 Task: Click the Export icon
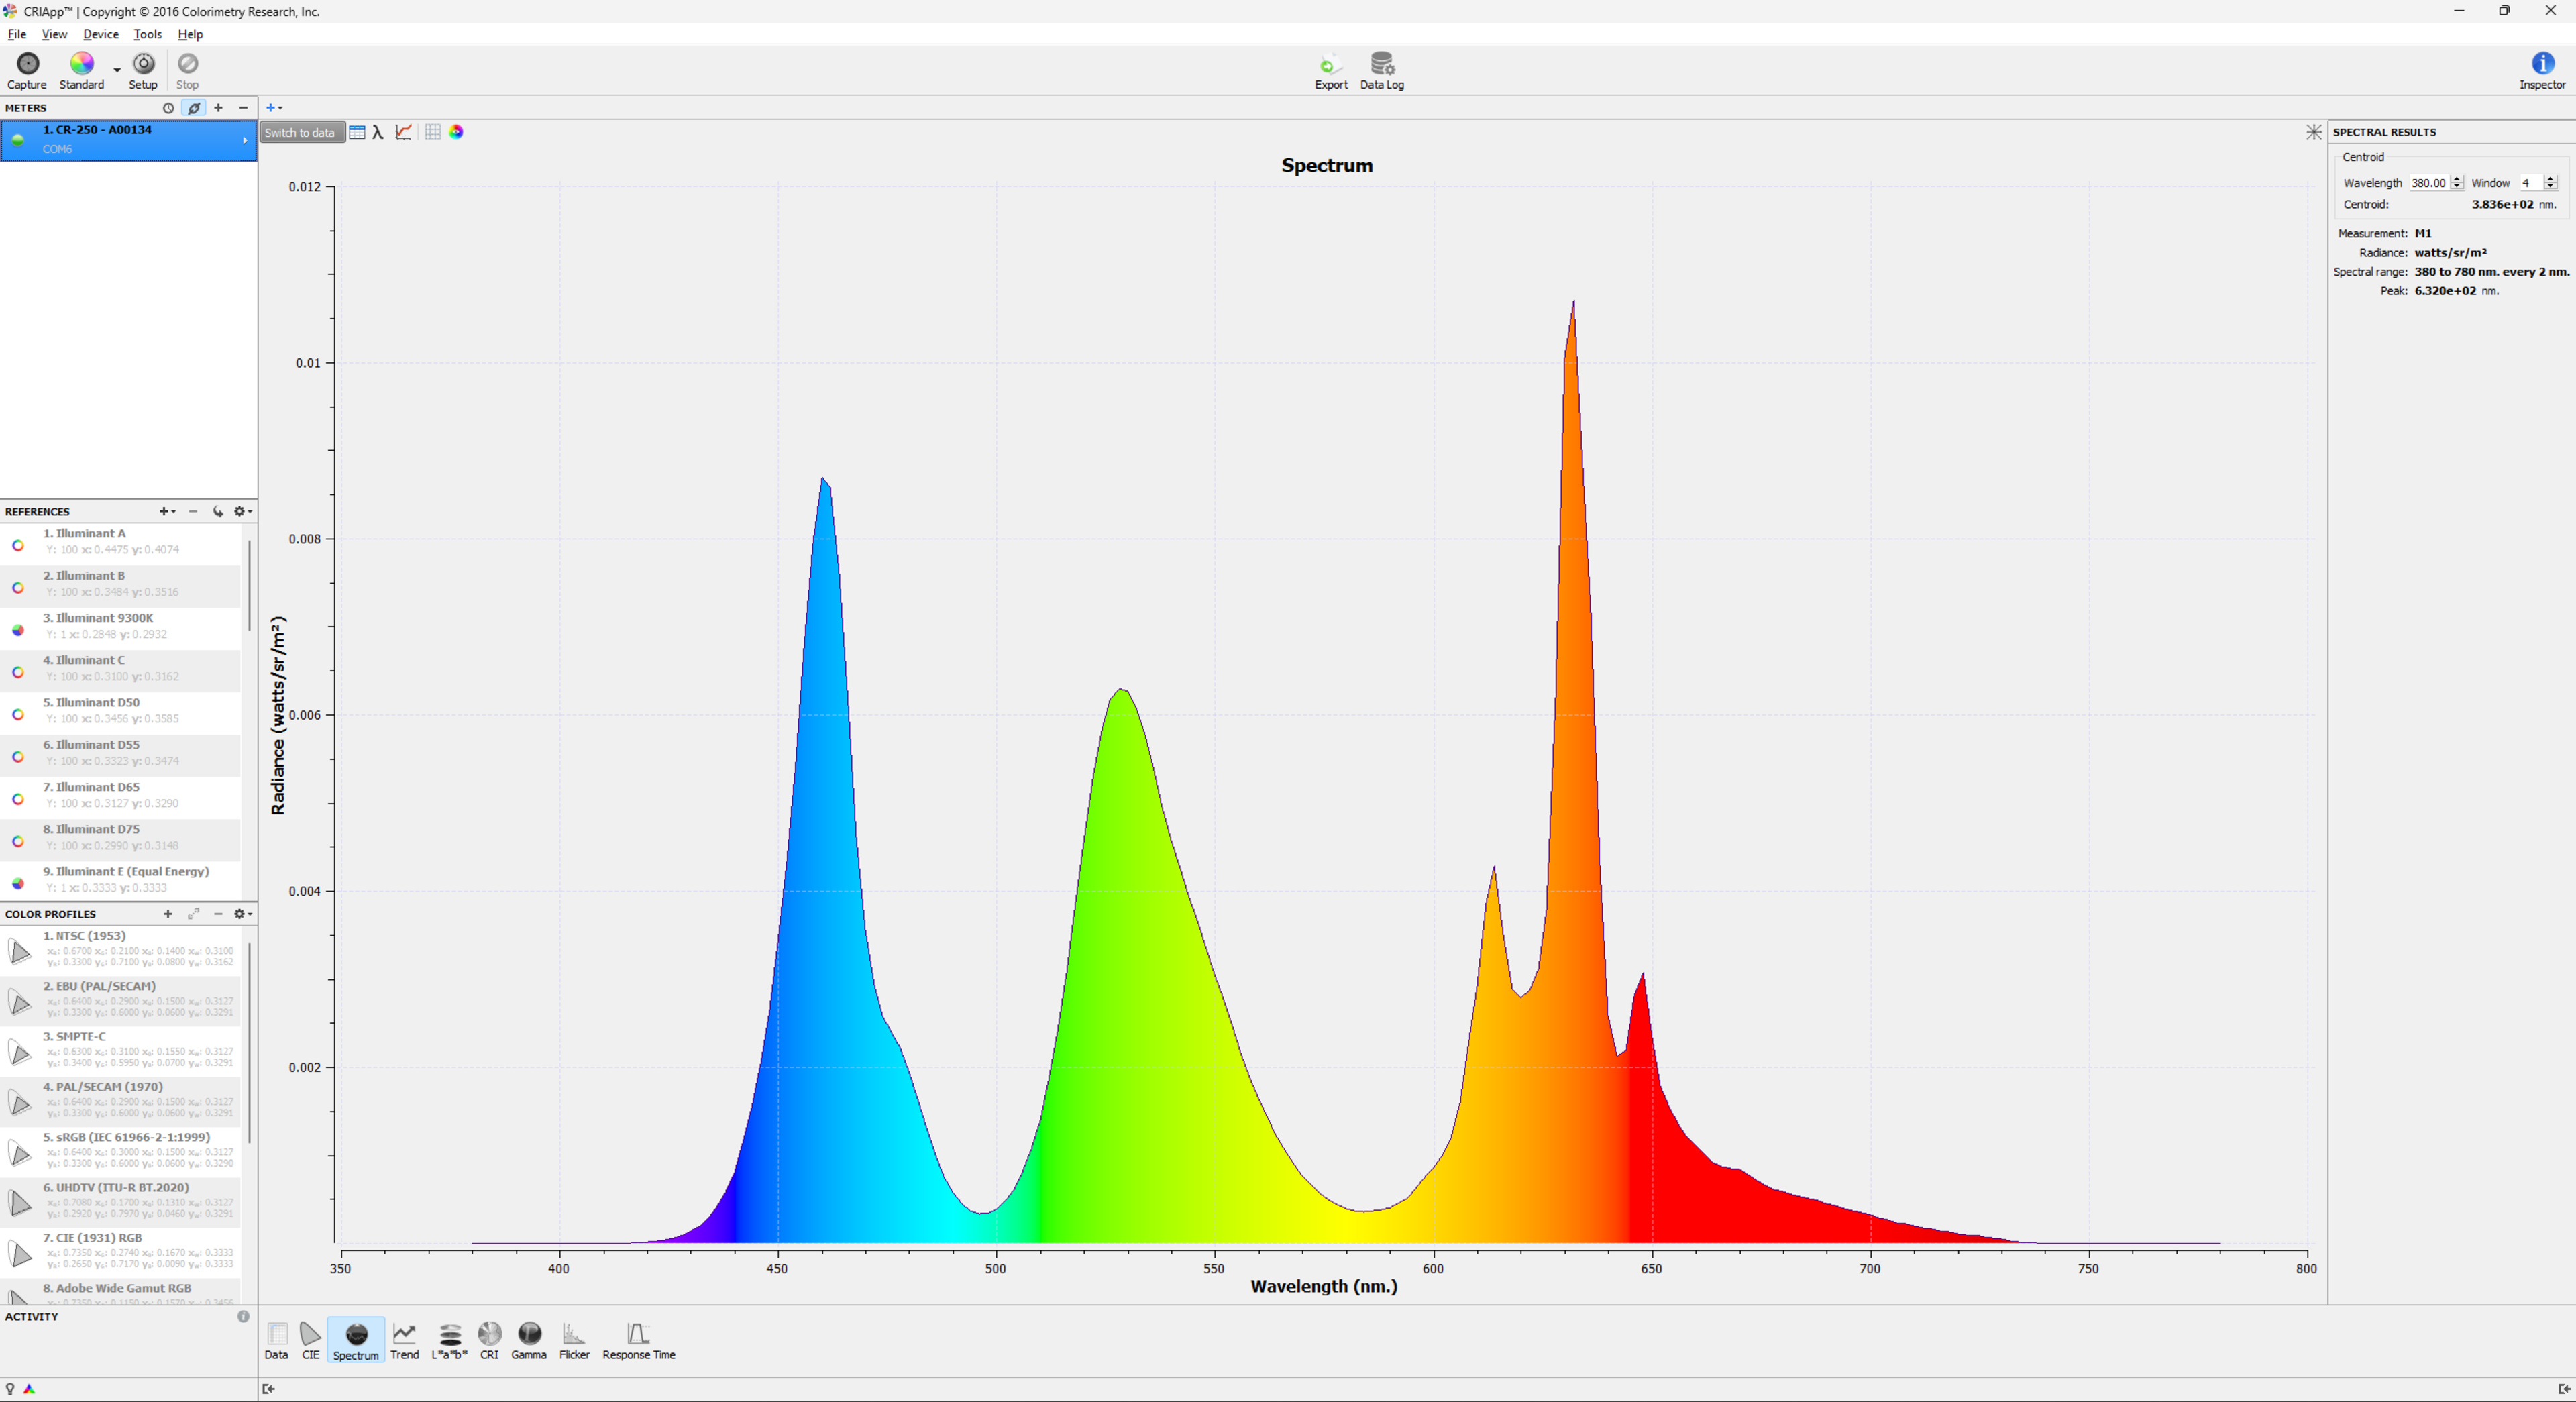coord(1330,65)
